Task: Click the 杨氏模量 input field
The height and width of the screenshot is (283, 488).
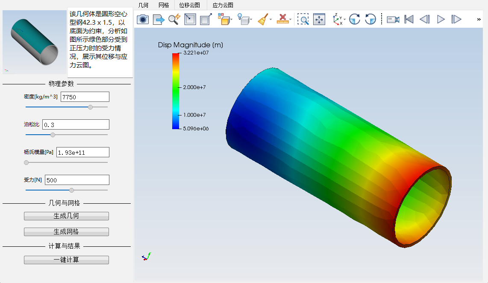Action: 82,152
